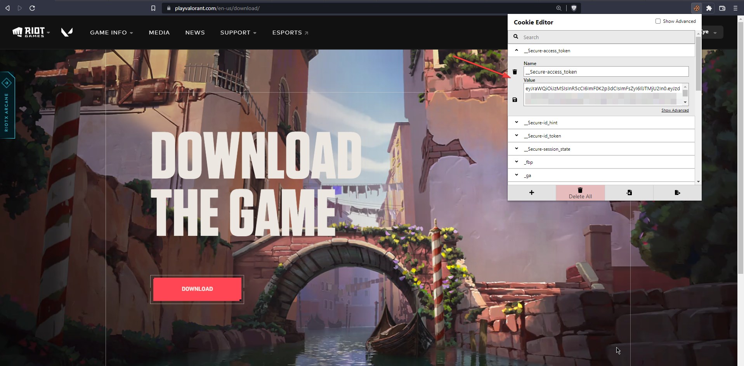
Task: Add a new cookie with the plus button
Action: coord(532,192)
